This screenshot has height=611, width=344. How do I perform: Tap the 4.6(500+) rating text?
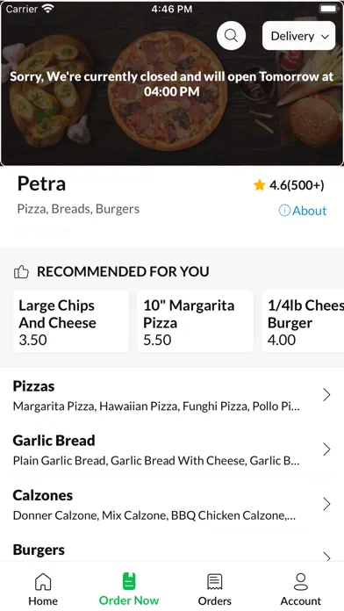click(x=297, y=185)
